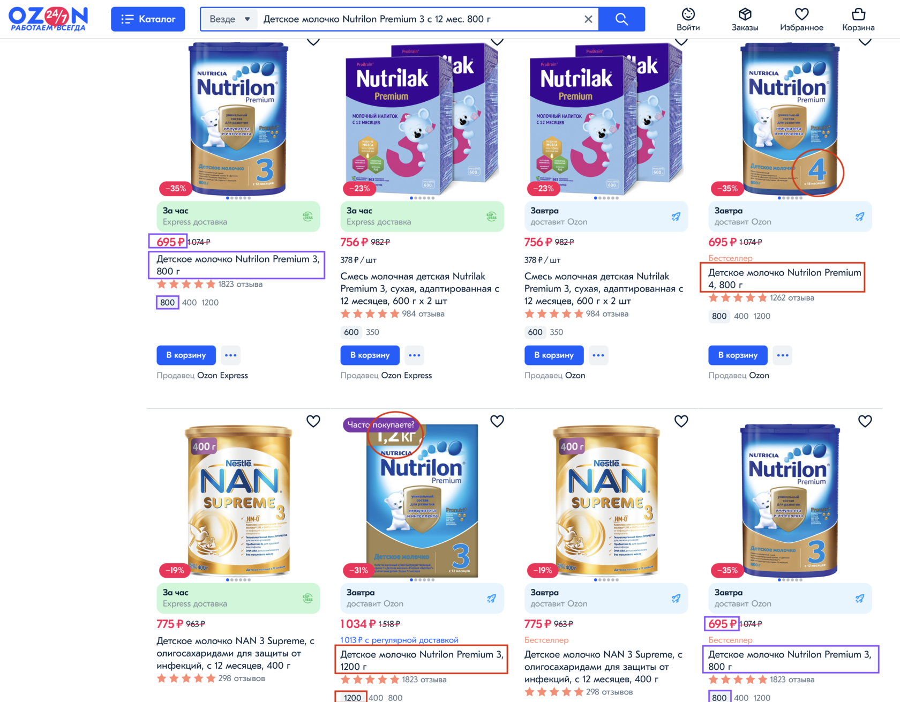900x702 pixels.
Task: Favorite the second NAN 3 Supreme product
Action: tap(681, 421)
